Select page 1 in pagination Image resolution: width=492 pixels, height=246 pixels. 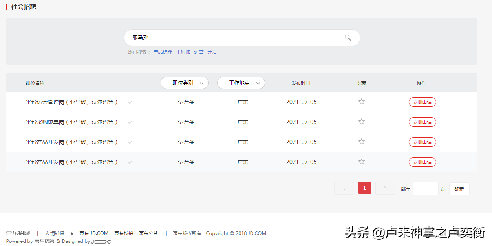(x=365, y=188)
